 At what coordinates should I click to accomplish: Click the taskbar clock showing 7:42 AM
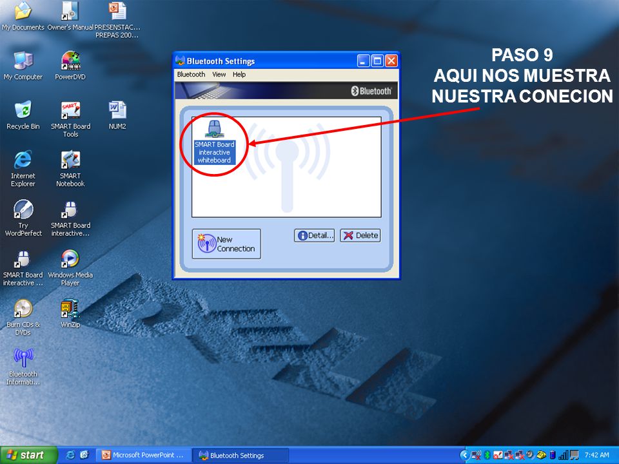pyautogui.click(x=597, y=455)
